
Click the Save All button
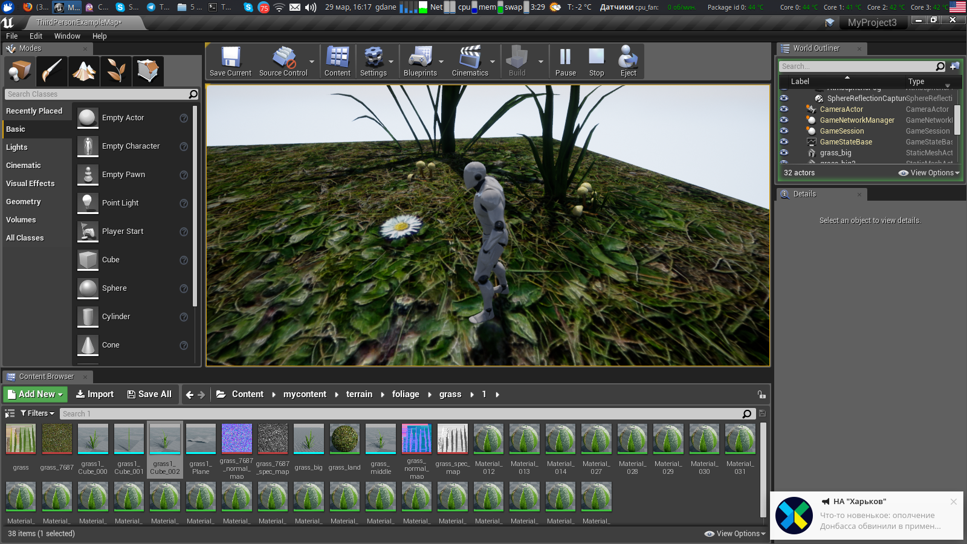point(149,394)
